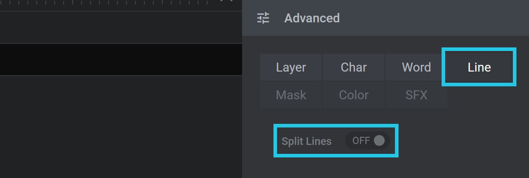529x178 pixels.
Task: Select the black timeline track strip
Action: 121,59
